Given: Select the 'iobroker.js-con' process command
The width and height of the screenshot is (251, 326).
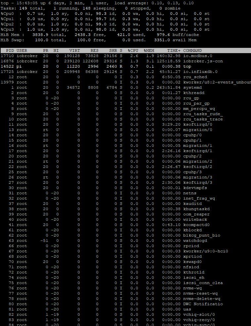Looking at the screenshot, I should [203, 61].
